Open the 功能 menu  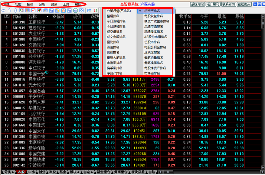(x=18, y=4)
